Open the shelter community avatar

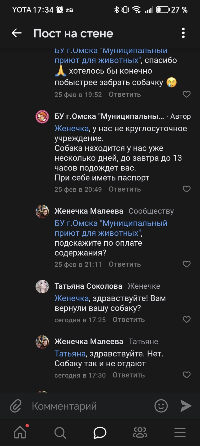coord(42,117)
